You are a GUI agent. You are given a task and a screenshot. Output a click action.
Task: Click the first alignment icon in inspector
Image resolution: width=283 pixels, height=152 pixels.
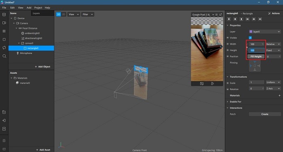point(229,19)
